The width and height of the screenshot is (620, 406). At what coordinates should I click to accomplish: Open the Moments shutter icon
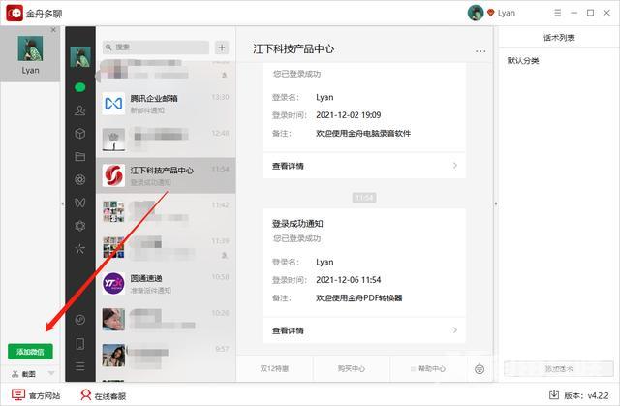79,179
